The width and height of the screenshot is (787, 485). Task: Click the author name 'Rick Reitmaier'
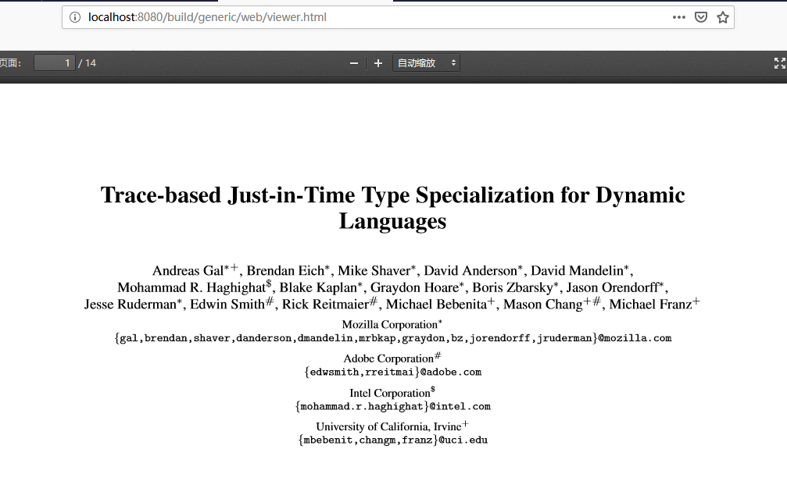(x=325, y=305)
